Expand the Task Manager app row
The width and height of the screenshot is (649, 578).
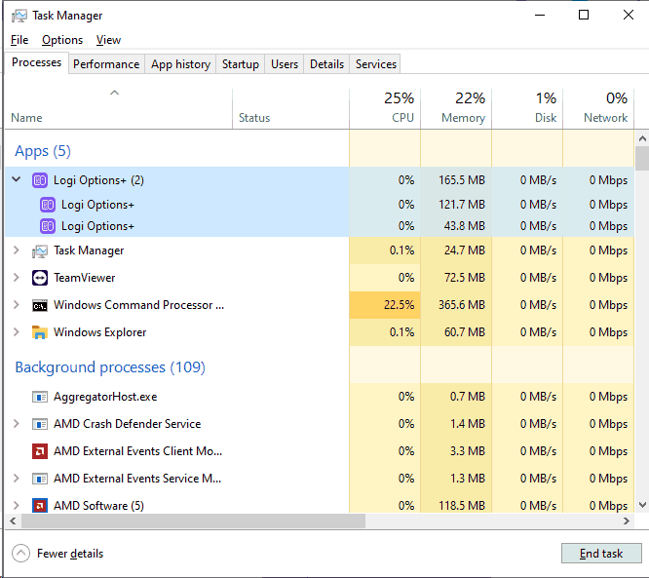coord(17,250)
